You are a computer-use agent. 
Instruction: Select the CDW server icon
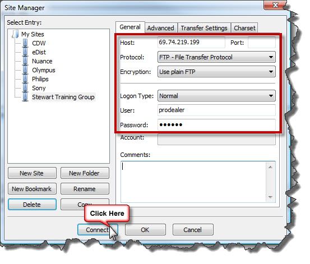tap(25, 43)
